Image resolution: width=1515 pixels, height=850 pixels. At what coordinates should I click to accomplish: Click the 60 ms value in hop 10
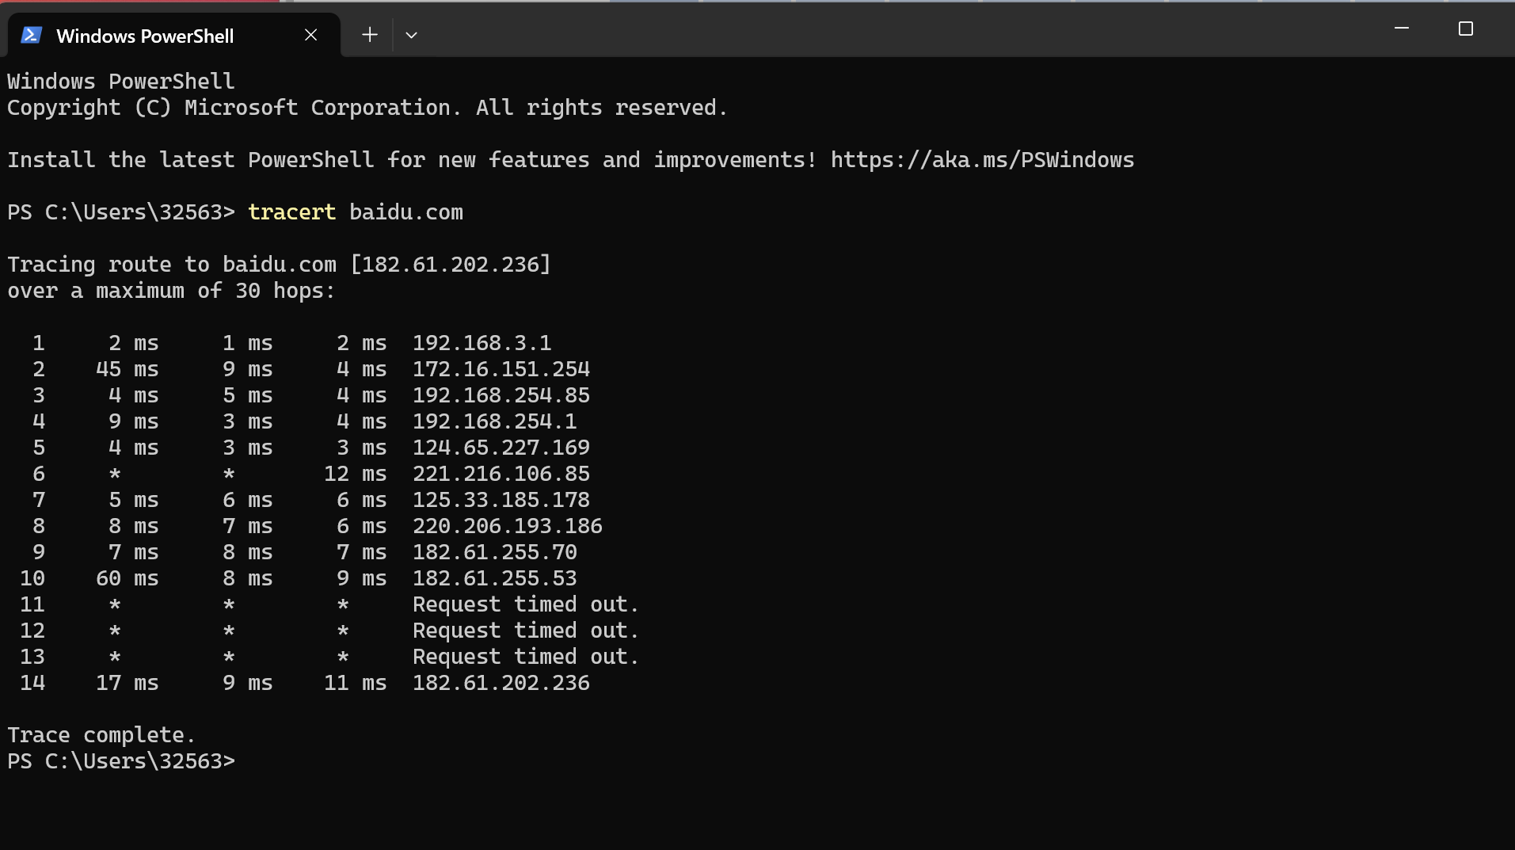tap(127, 578)
